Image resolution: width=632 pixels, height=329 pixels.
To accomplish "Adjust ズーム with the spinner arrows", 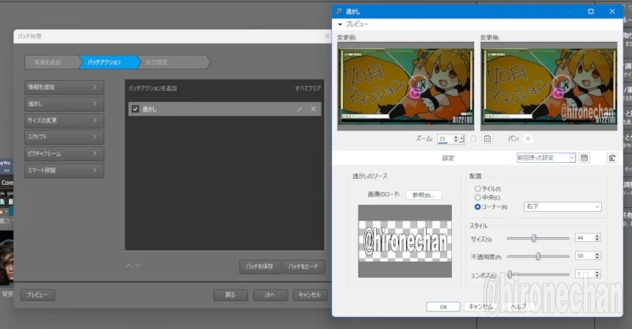I will click(456, 139).
